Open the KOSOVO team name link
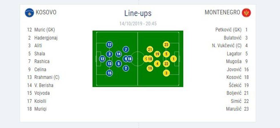 tap(46, 13)
